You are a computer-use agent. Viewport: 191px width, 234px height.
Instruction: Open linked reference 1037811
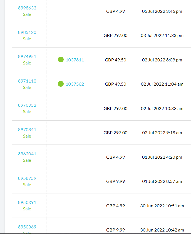(75, 60)
